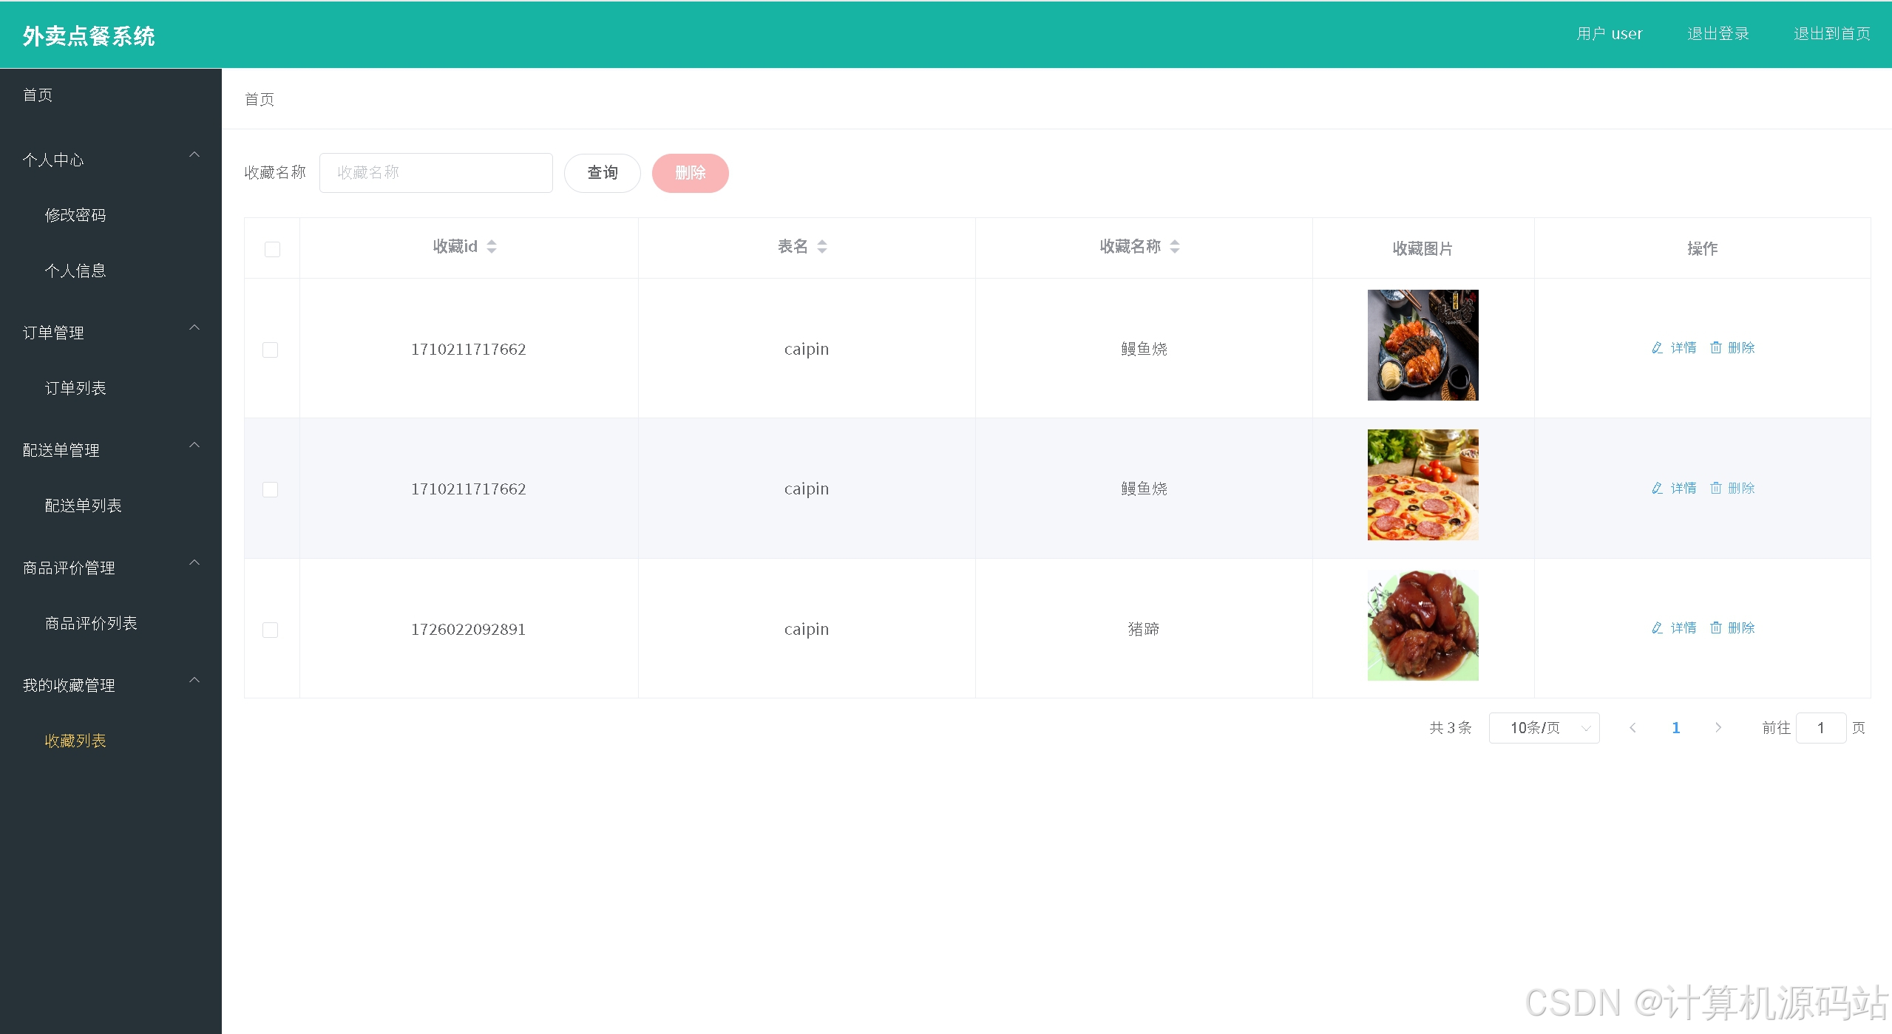1892x1034 pixels.
Task: Toggle sorting on 收藏名称 column header
Action: click(1175, 247)
